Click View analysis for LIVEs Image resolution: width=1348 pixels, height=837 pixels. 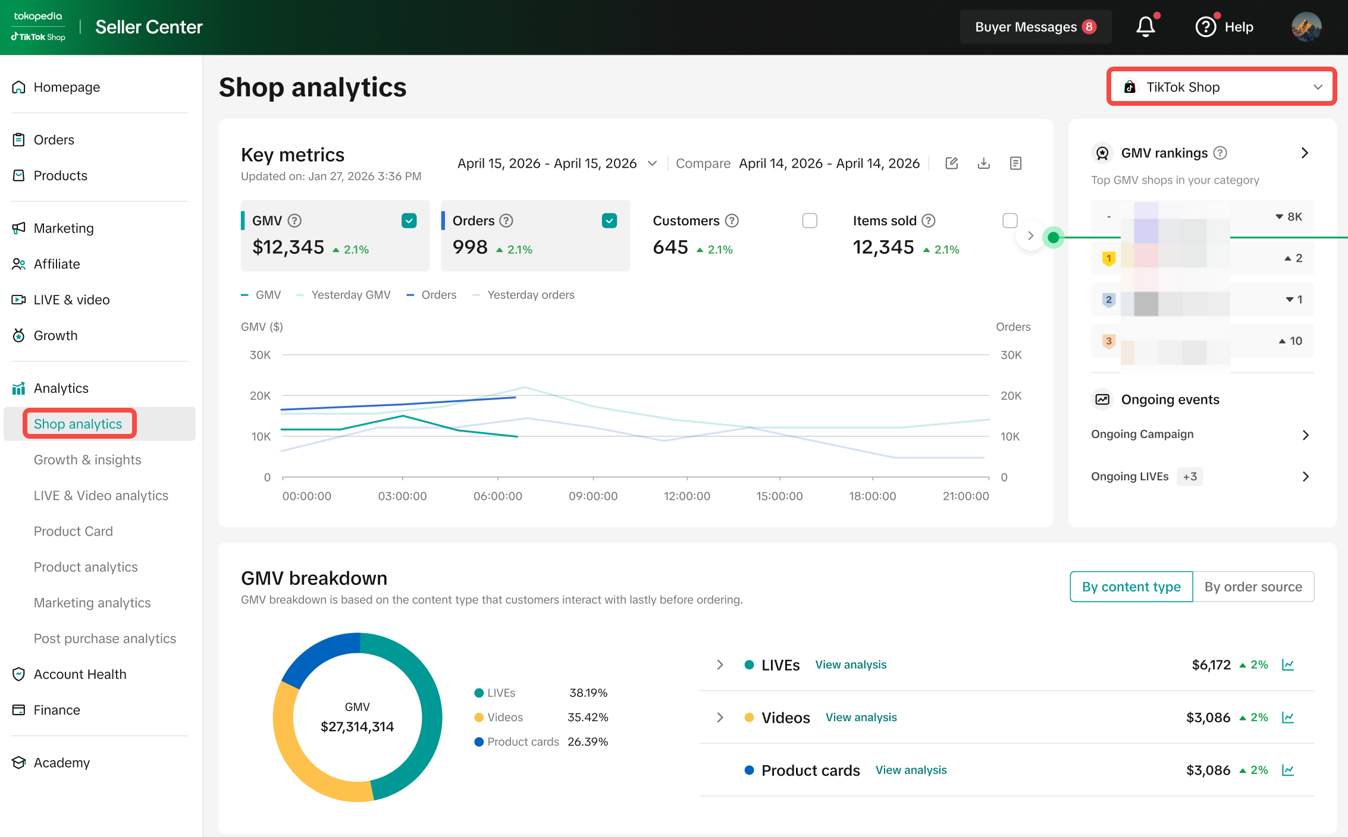(x=851, y=665)
